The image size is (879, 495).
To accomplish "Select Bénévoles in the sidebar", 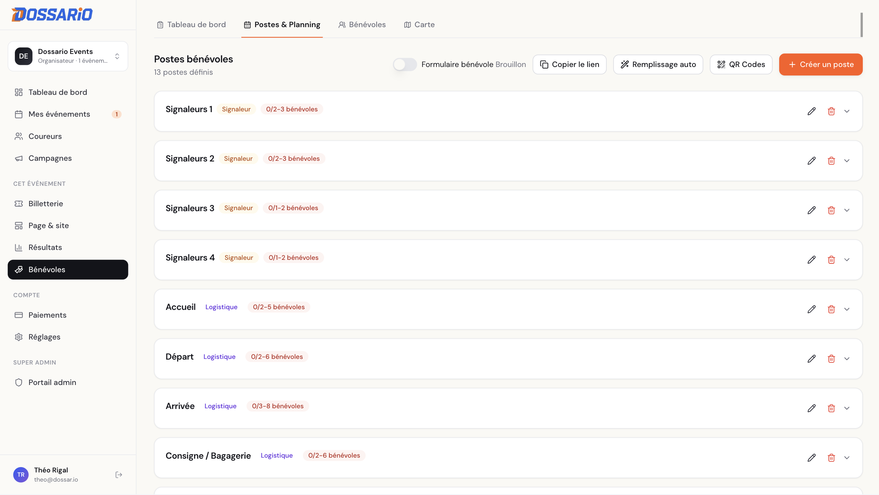I will pyautogui.click(x=68, y=270).
